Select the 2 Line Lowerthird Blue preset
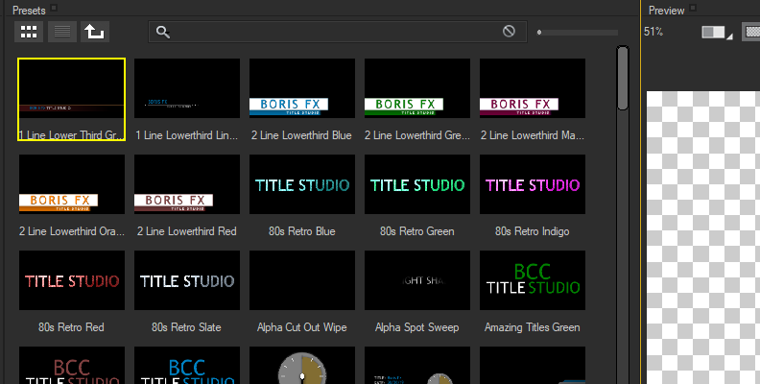Viewport: 760px width, 384px height. pos(302,99)
